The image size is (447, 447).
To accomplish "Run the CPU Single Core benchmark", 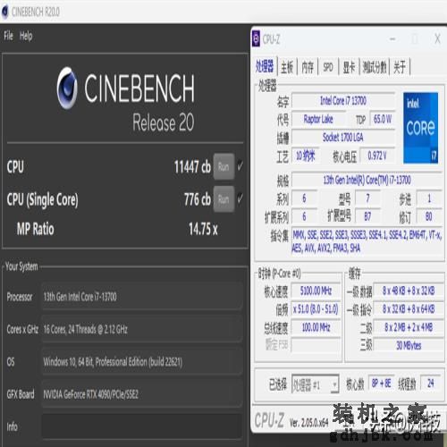I will [223, 199].
